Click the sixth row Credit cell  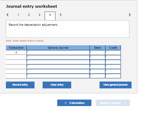coord(113,76)
